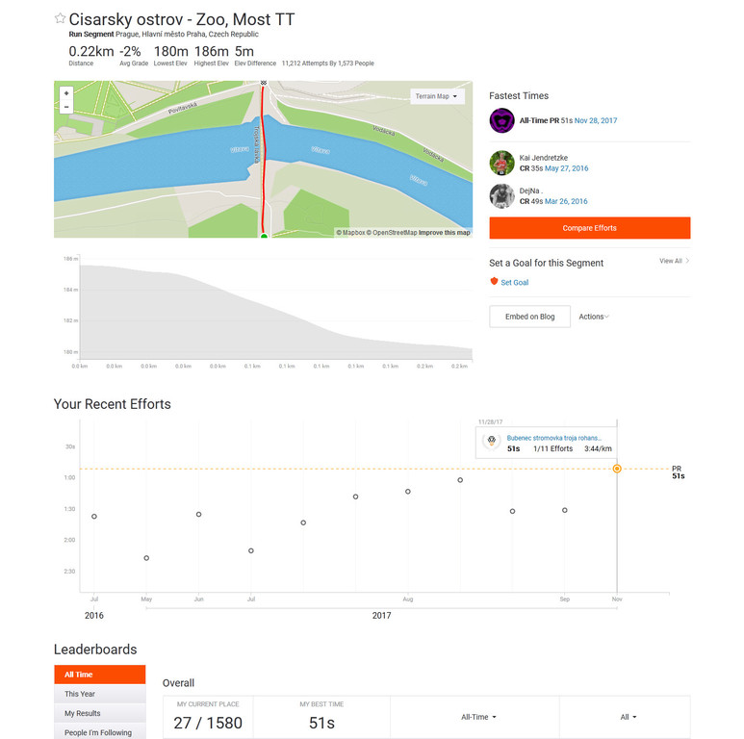
Task: Open Kai Jendretzke's profile picture
Action: [x=501, y=162]
